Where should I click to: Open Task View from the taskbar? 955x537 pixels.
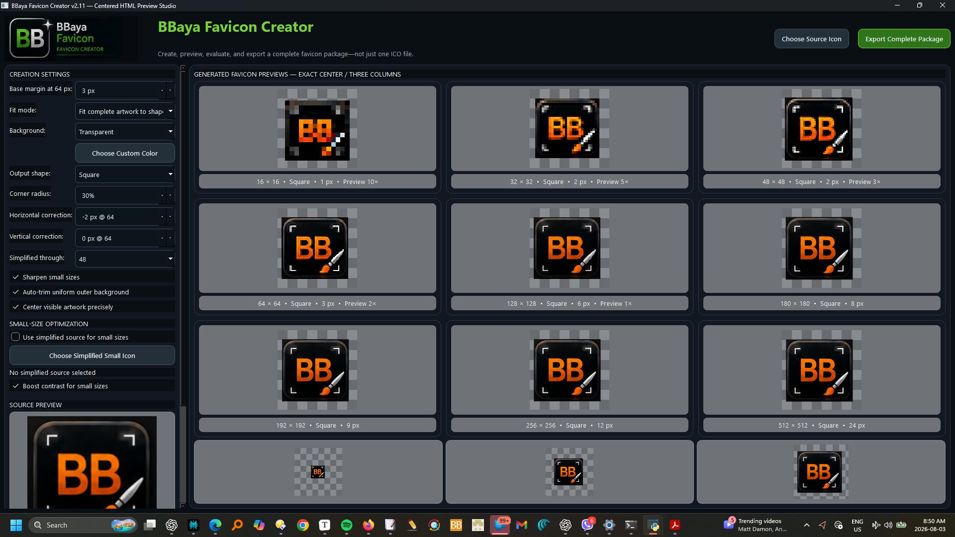click(150, 525)
